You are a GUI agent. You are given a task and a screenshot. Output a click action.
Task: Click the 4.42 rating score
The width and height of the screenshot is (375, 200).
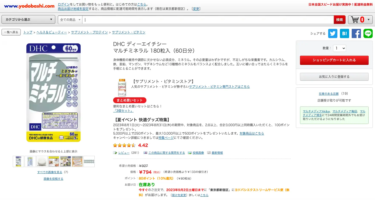click(143, 145)
